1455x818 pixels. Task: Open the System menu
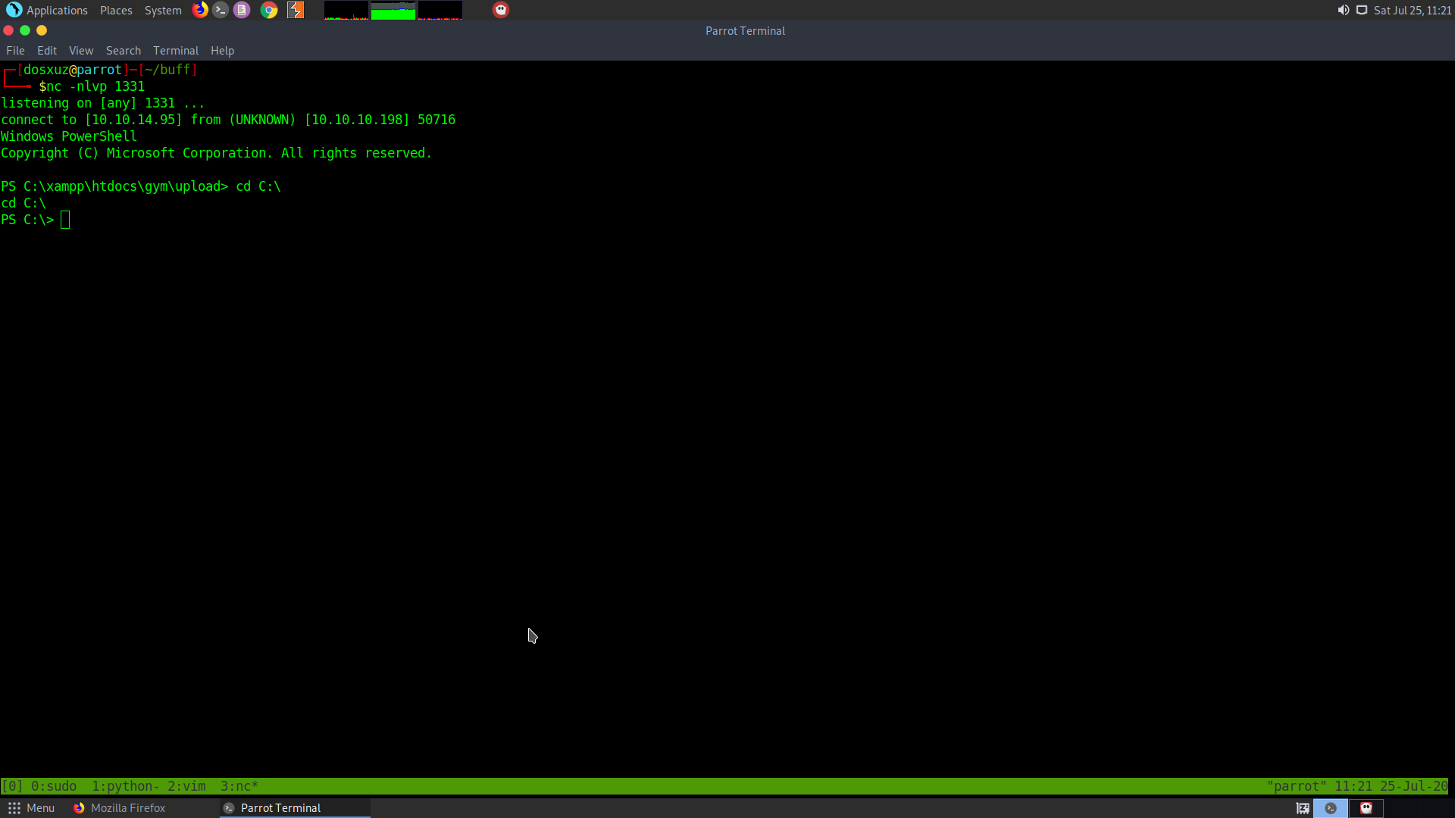pyautogui.click(x=163, y=10)
